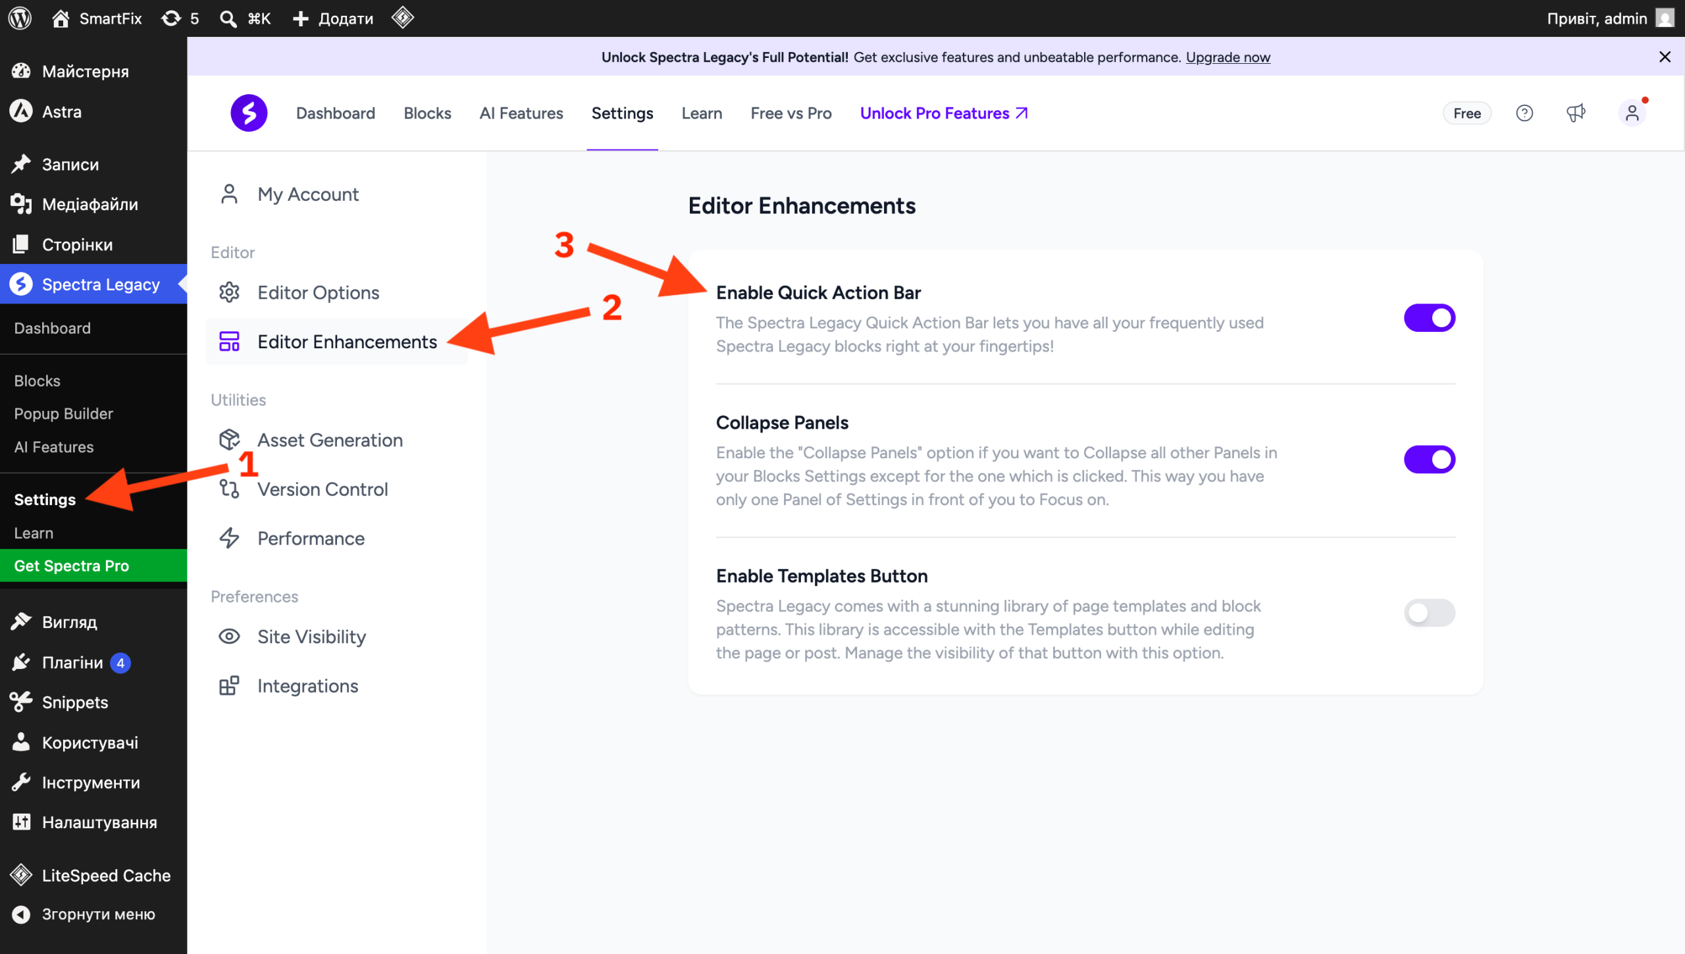Open the megaphone announcements icon

tap(1576, 113)
